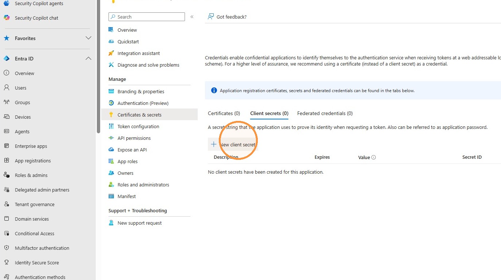This screenshot has width=501, height=280.
Task: Open the Security Copilot agents icon
Action: (x=7, y=3)
